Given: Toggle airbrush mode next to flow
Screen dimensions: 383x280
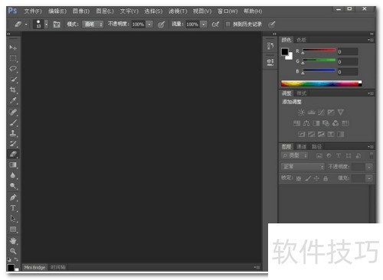Looking at the screenshot, I should 215,24.
